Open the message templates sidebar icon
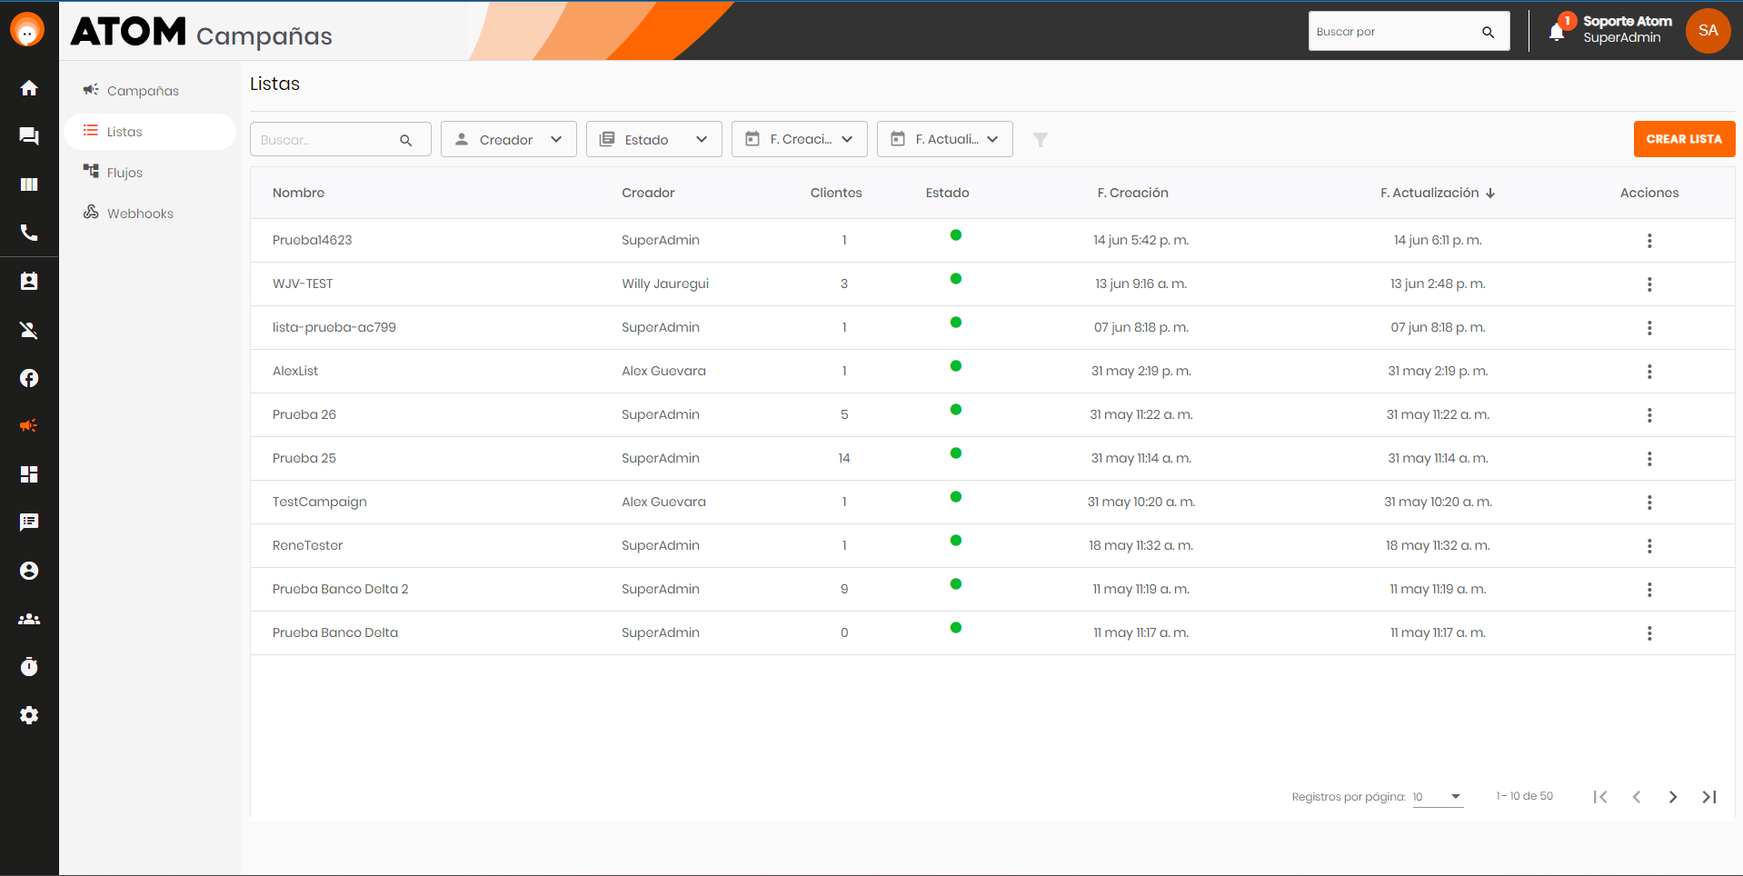The image size is (1743, 876). [29, 523]
